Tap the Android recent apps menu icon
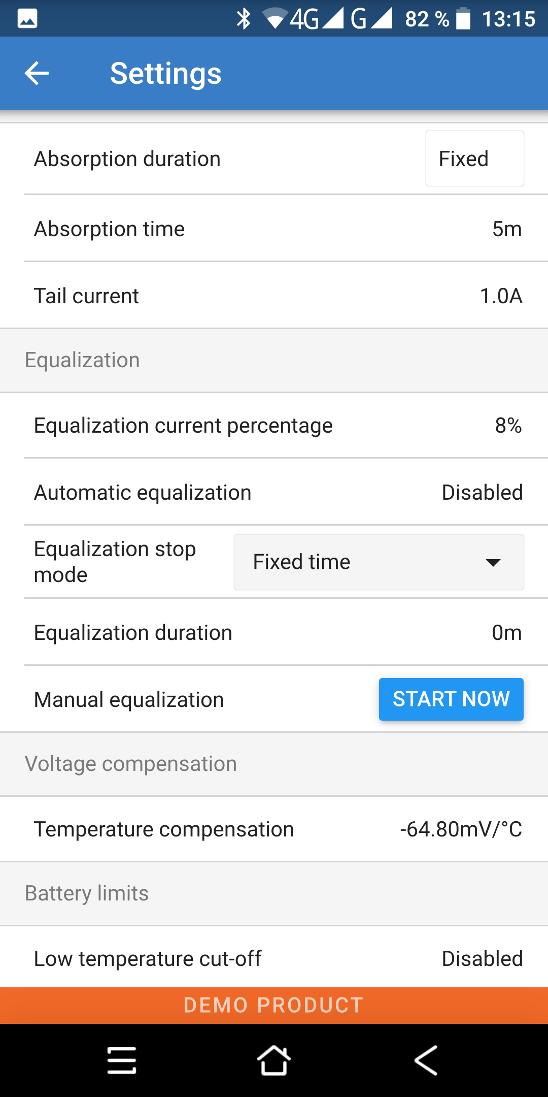 click(x=122, y=1060)
